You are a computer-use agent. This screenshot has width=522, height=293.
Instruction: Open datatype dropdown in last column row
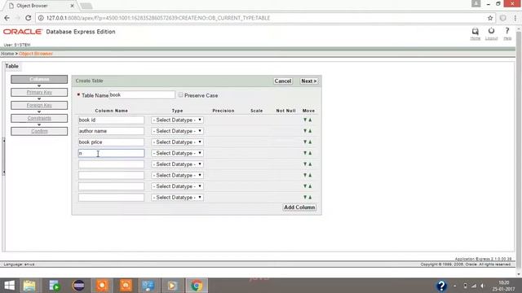click(x=177, y=197)
